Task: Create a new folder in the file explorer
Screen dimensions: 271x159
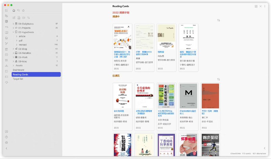Action: pos(24,18)
